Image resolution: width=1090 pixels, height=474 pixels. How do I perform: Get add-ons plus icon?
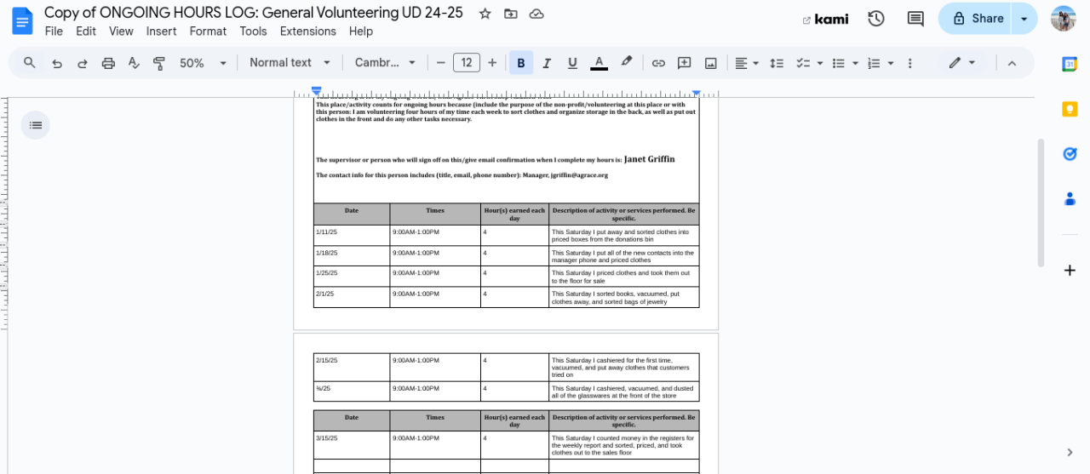[x=1070, y=271]
